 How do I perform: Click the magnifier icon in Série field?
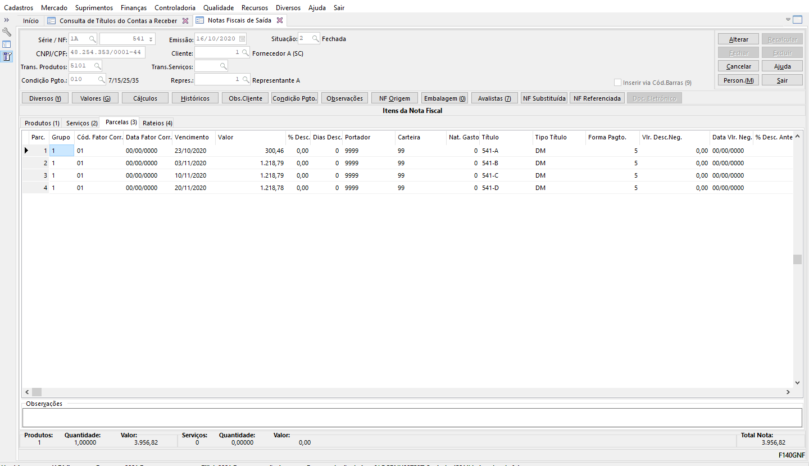(92, 39)
